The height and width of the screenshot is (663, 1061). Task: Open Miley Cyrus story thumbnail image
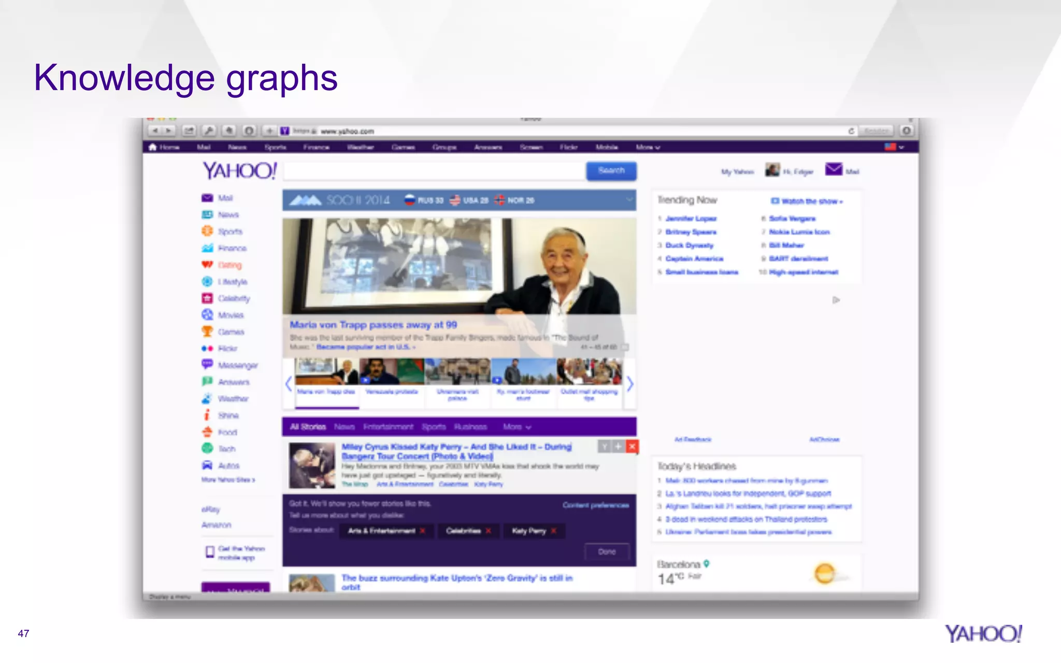[x=312, y=466]
